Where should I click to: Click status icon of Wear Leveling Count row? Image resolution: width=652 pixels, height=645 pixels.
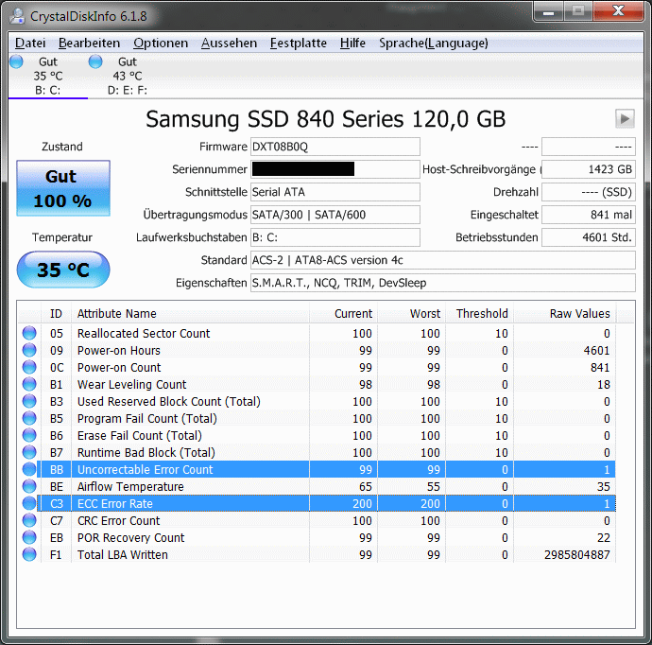pyautogui.click(x=29, y=384)
